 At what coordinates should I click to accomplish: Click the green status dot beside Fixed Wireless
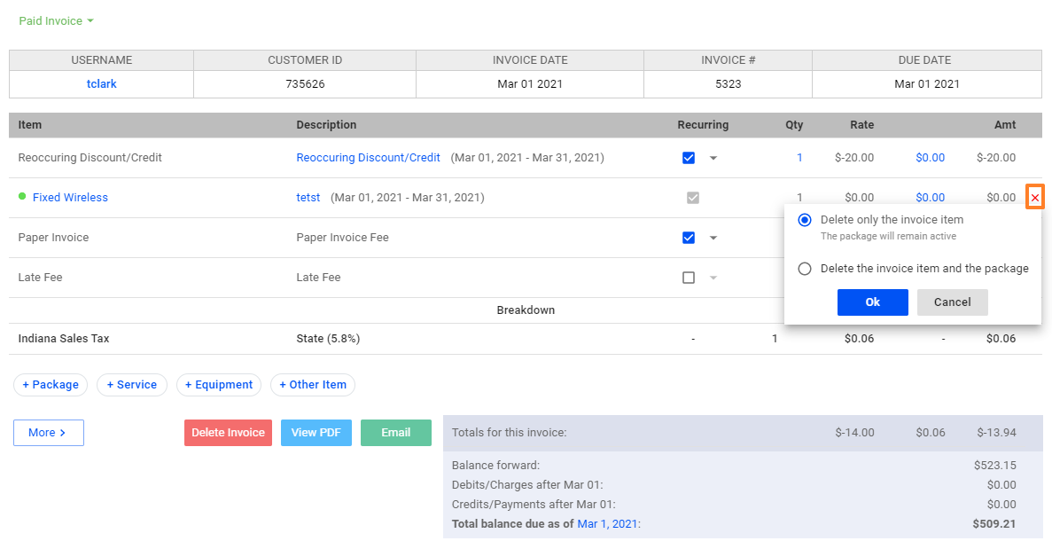point(22,197)
